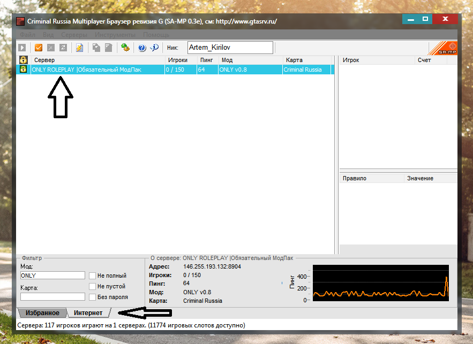Open the Инструменты menu
473x344 pixels.
[x=115, y=35]
